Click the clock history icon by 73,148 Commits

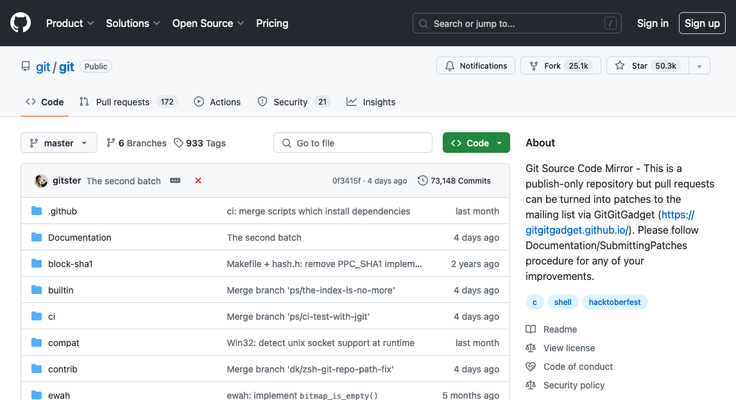[x=422, y=181]
